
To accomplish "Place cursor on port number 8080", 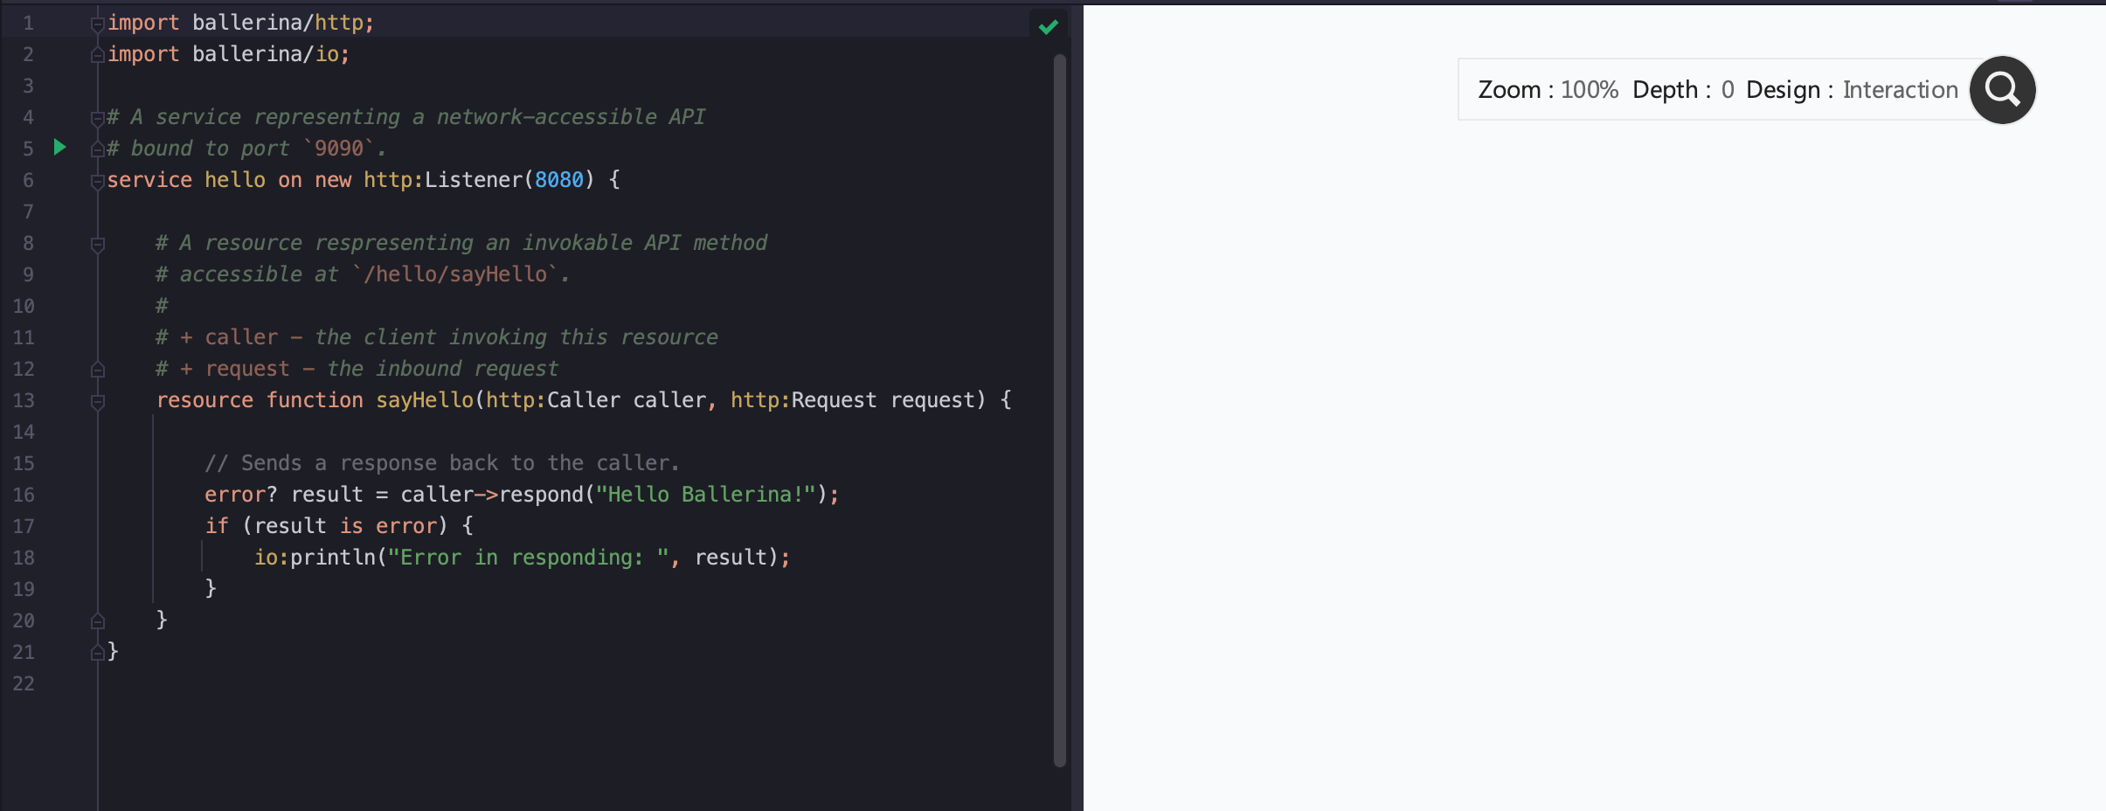I will click(559, 179).
